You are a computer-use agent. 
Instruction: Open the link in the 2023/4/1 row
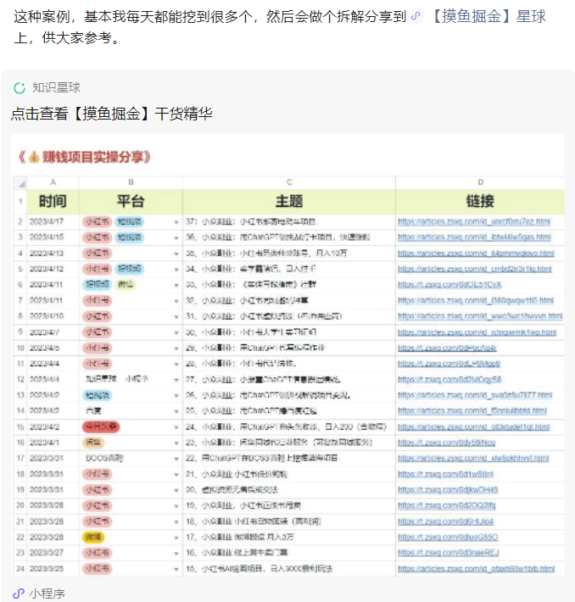(x=446, y=443)
